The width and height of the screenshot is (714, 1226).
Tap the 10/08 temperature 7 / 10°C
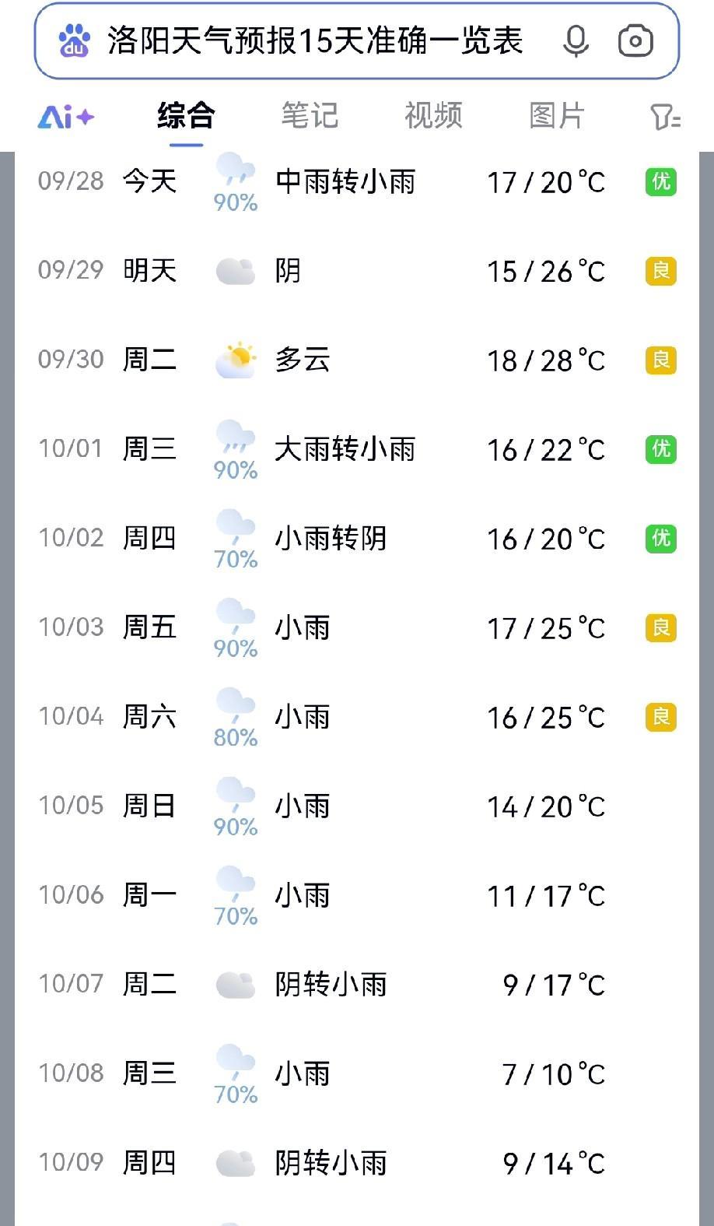553,1074
